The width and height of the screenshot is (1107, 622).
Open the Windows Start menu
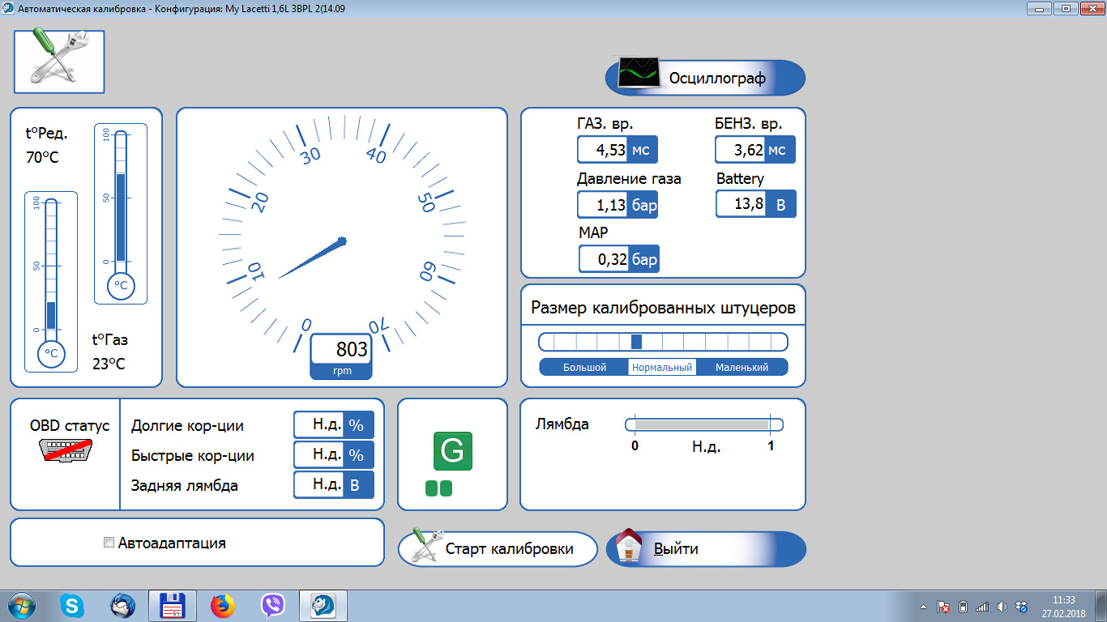click(x=20, y=605)
